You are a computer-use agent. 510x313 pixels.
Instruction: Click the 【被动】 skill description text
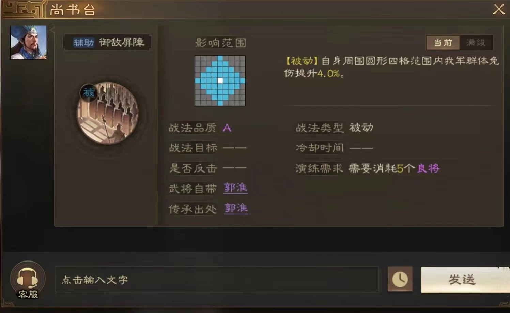point(391,67)
